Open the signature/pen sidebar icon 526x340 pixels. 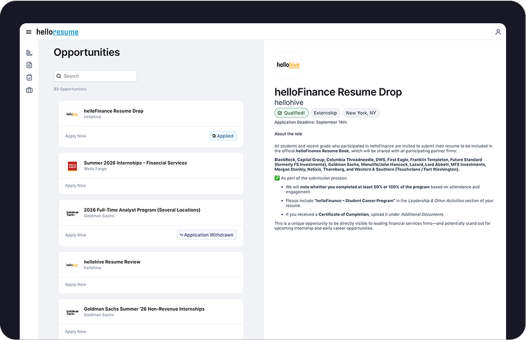click(x=29, y=52)
